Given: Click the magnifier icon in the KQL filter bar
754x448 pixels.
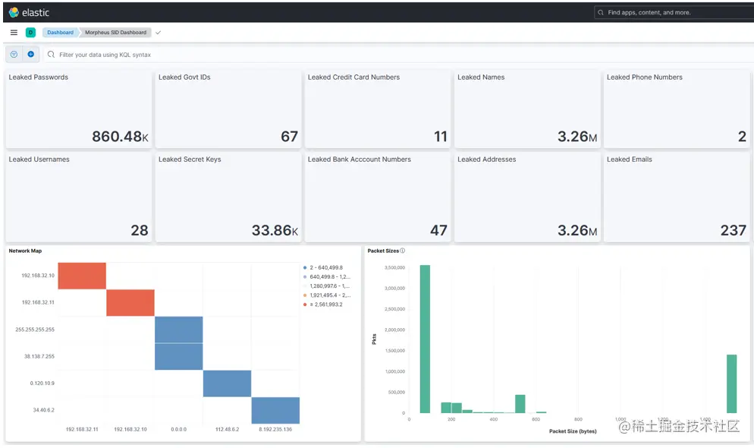Looking at the screenshot, I should [50, 54].
